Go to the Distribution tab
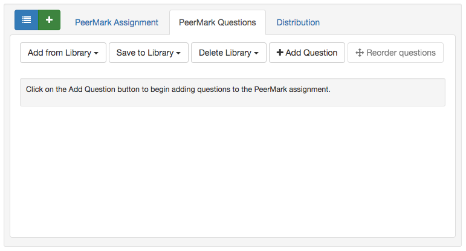 pyautogui.click(x=298, y=22)
